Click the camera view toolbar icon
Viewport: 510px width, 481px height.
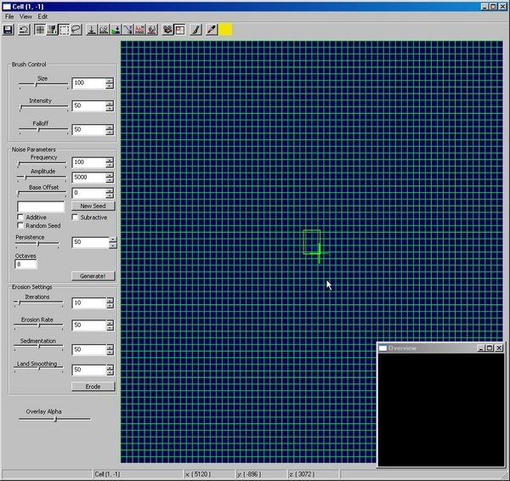coord(167,30)
